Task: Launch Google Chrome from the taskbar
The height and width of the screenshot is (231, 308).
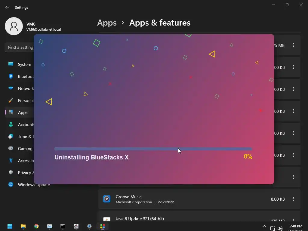Action: (x=36, y=226)
